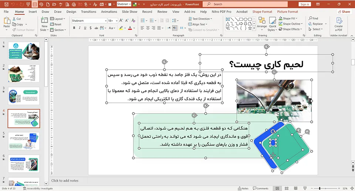The width and height of the screenshot is (355, 191).
Task: Justify the paragraph text
Action: point(159,28)
